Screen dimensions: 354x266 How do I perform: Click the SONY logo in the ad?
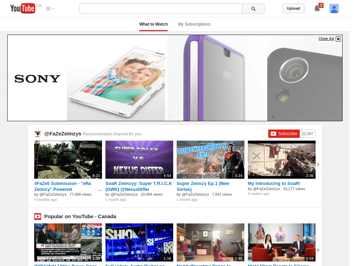coord(37,79)
